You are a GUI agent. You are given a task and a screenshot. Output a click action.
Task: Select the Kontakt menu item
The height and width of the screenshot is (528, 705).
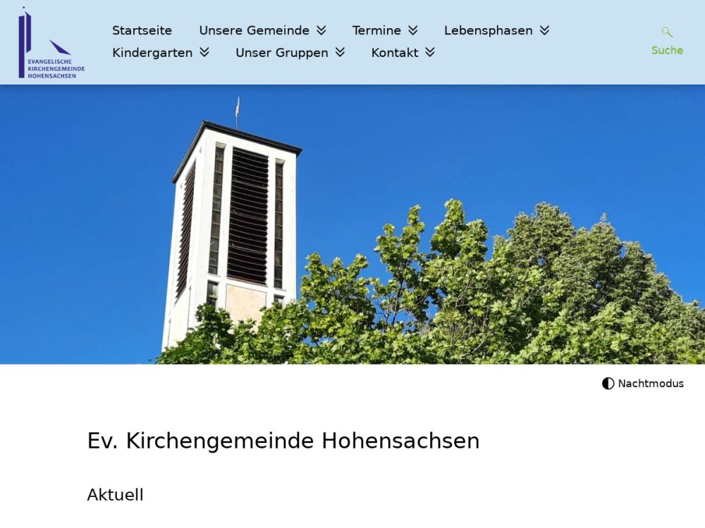pos(395,53)
